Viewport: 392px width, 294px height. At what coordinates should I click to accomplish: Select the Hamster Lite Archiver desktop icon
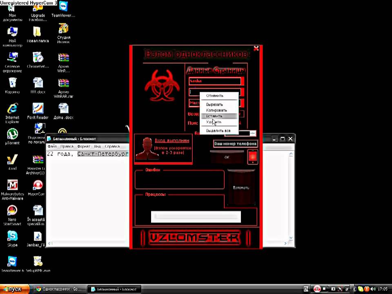pos(36,165)
